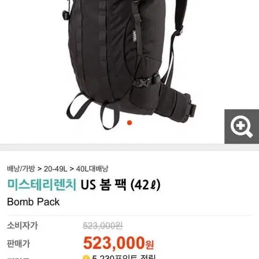Click the gray divider bar below image
The image size is (259, 259).
pyautogui.click(x=129, y=147)
